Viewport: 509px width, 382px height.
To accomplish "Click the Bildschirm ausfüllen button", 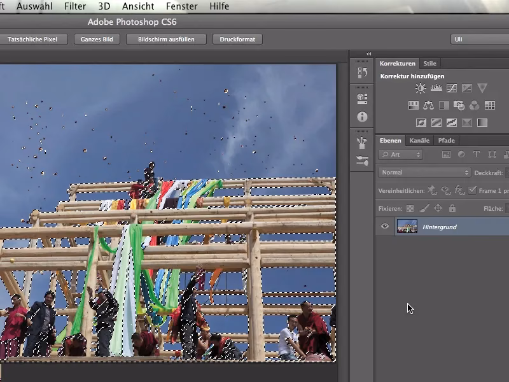I will [166, 39].
